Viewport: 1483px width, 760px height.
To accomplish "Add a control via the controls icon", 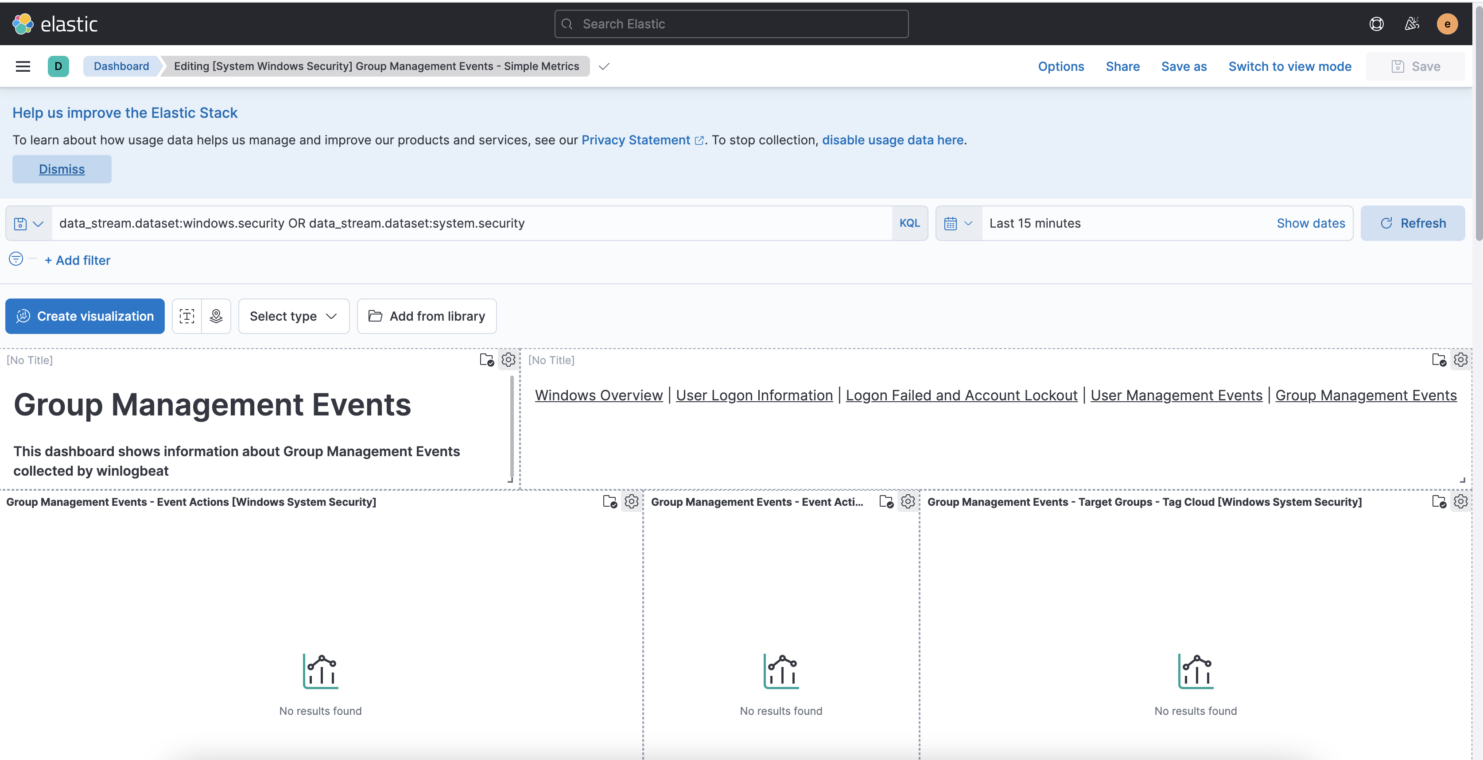I will [x=216, y=316].
